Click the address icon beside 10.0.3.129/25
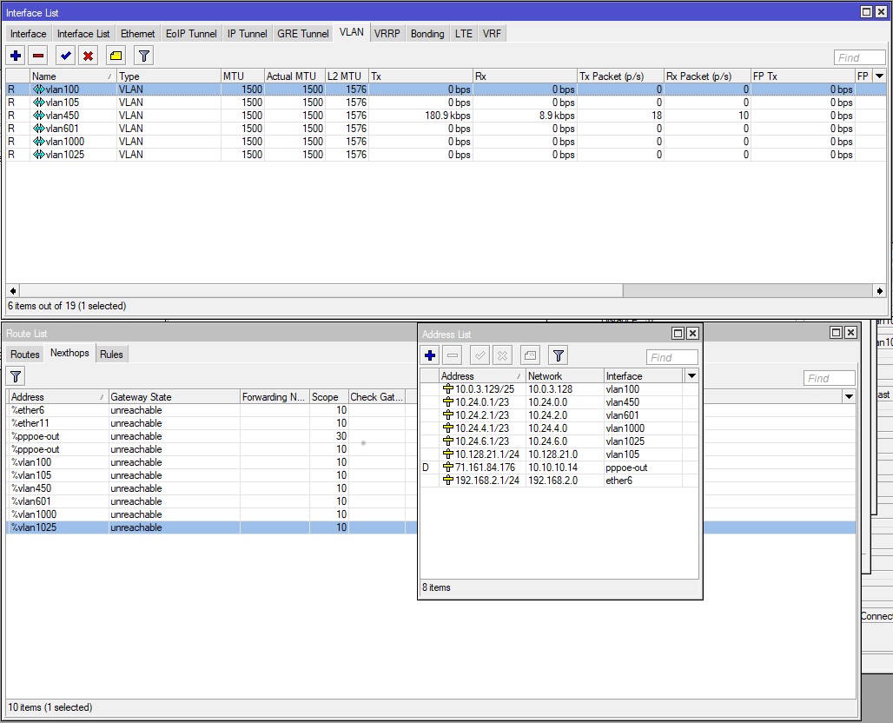Screen dimensions: 893x723 [448, 389]
